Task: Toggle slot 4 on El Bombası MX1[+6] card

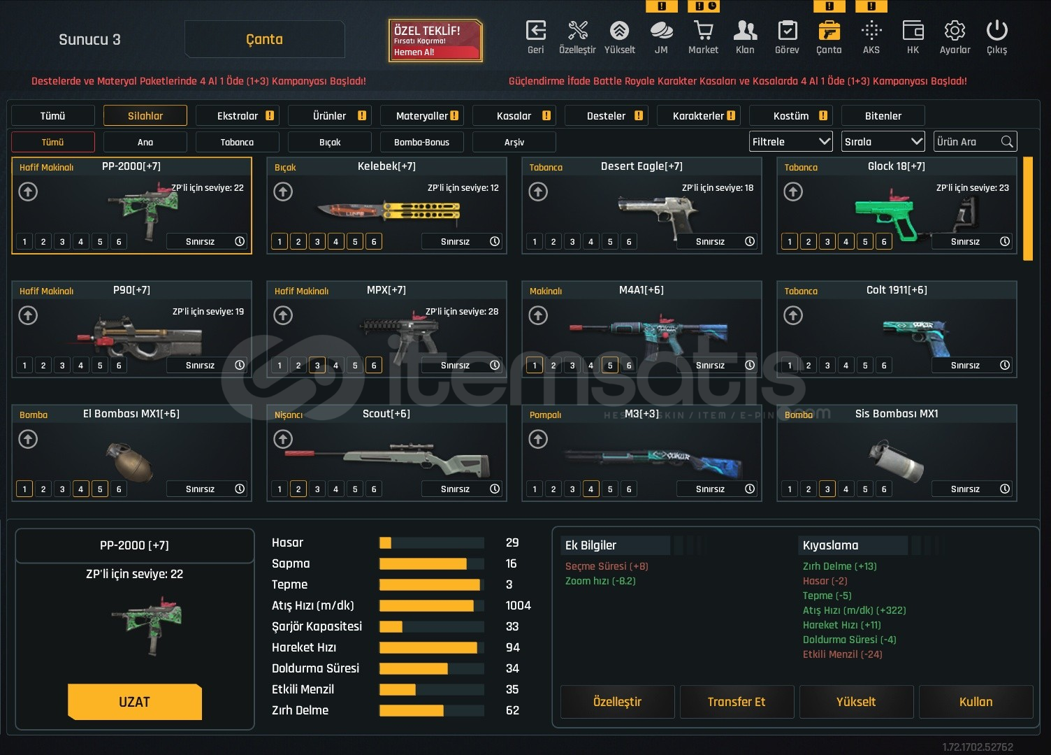Action: point(81,489)
